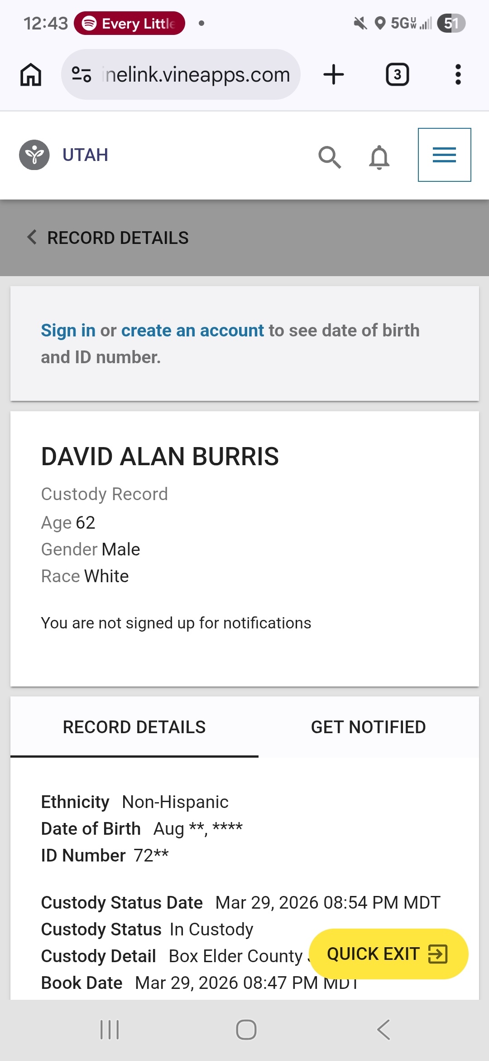This screenshot has width=489, height=1061.
Task: Tap the address bar URL field
Action: pos(196,74)
